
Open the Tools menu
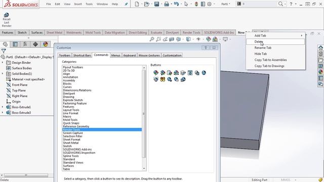pyautogui.click(x=89, y=4)
